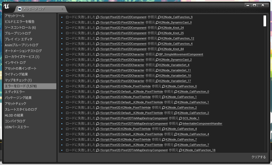This screenshot has width=272, height=165.
Task: Open ビルドとエラーを報告 category
Action: tap(30, 22)
